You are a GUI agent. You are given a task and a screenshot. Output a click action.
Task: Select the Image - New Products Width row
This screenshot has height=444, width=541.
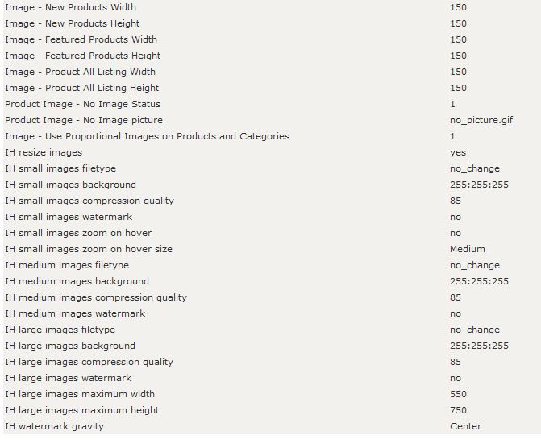[x=271, y=7]
